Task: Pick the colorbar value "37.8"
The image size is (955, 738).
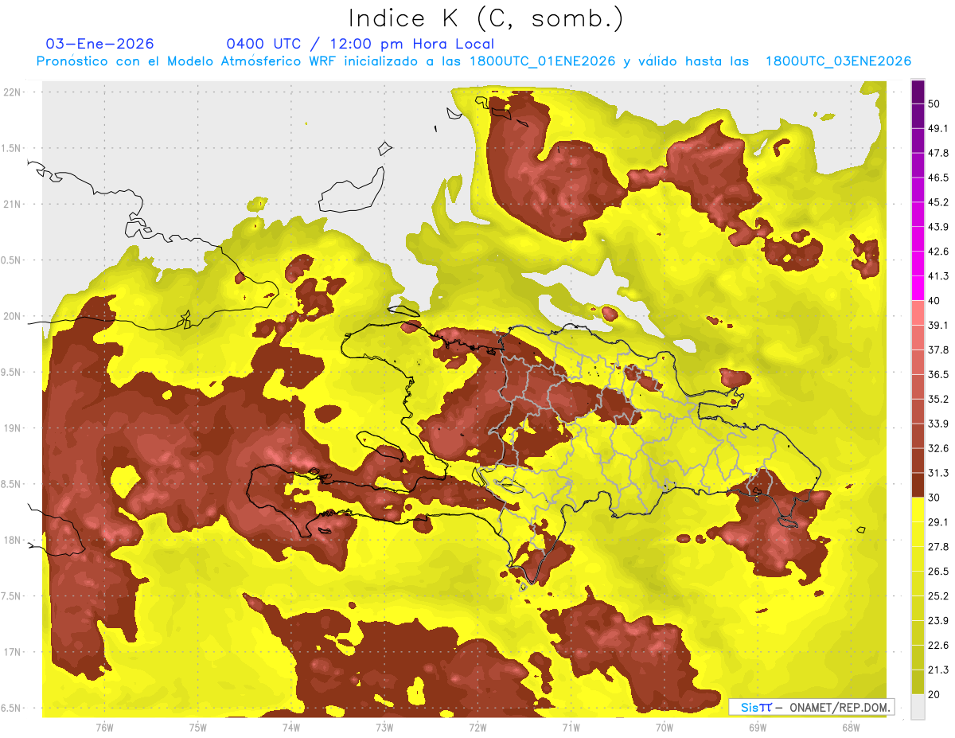Action: [937, 349]
